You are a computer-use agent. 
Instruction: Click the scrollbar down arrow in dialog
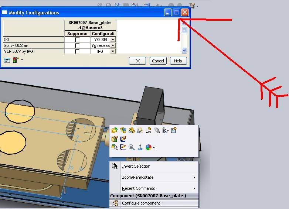[184, 50]
